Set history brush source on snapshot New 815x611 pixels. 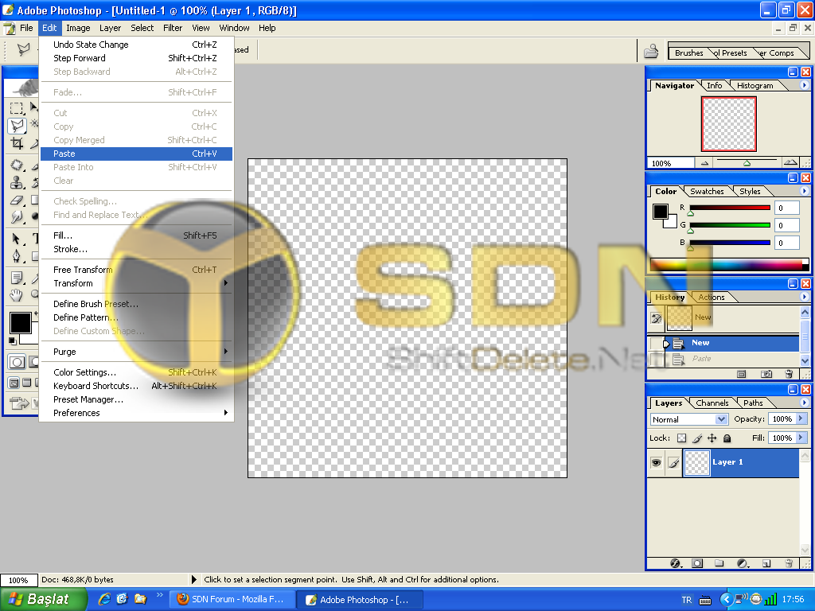(x=657, y=318)
